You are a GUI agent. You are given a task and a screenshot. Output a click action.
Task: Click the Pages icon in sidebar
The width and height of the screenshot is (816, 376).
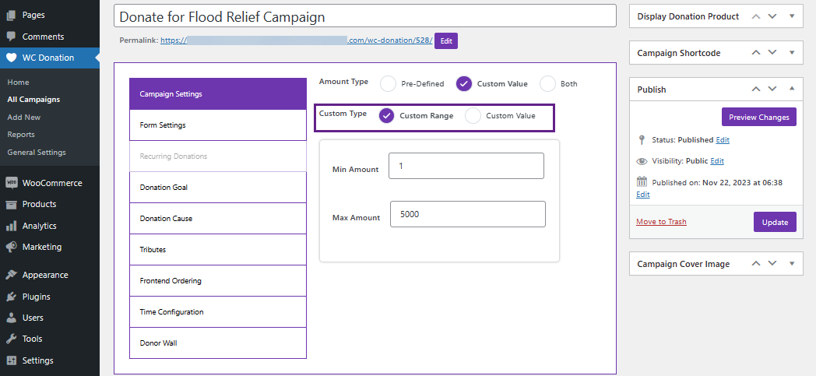(x=11, y=16)
